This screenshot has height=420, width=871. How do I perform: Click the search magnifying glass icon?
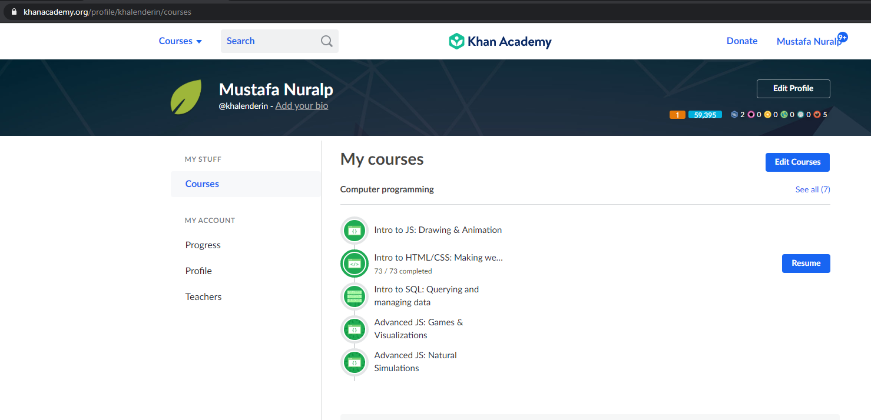pos(326,41)
